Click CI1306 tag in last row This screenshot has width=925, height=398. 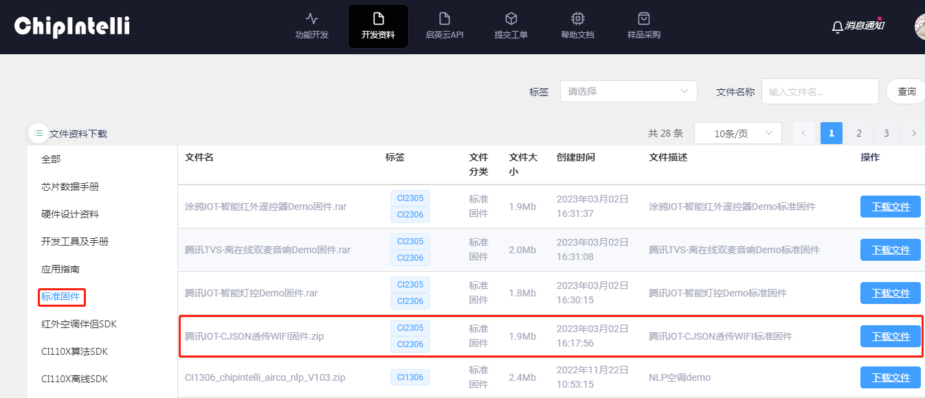410,377
